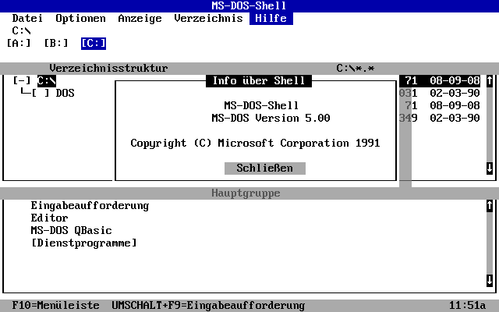The height and width of the screenshot is (312, 499).
Task: Open the Anzeige menu
Action: [140, 18]
